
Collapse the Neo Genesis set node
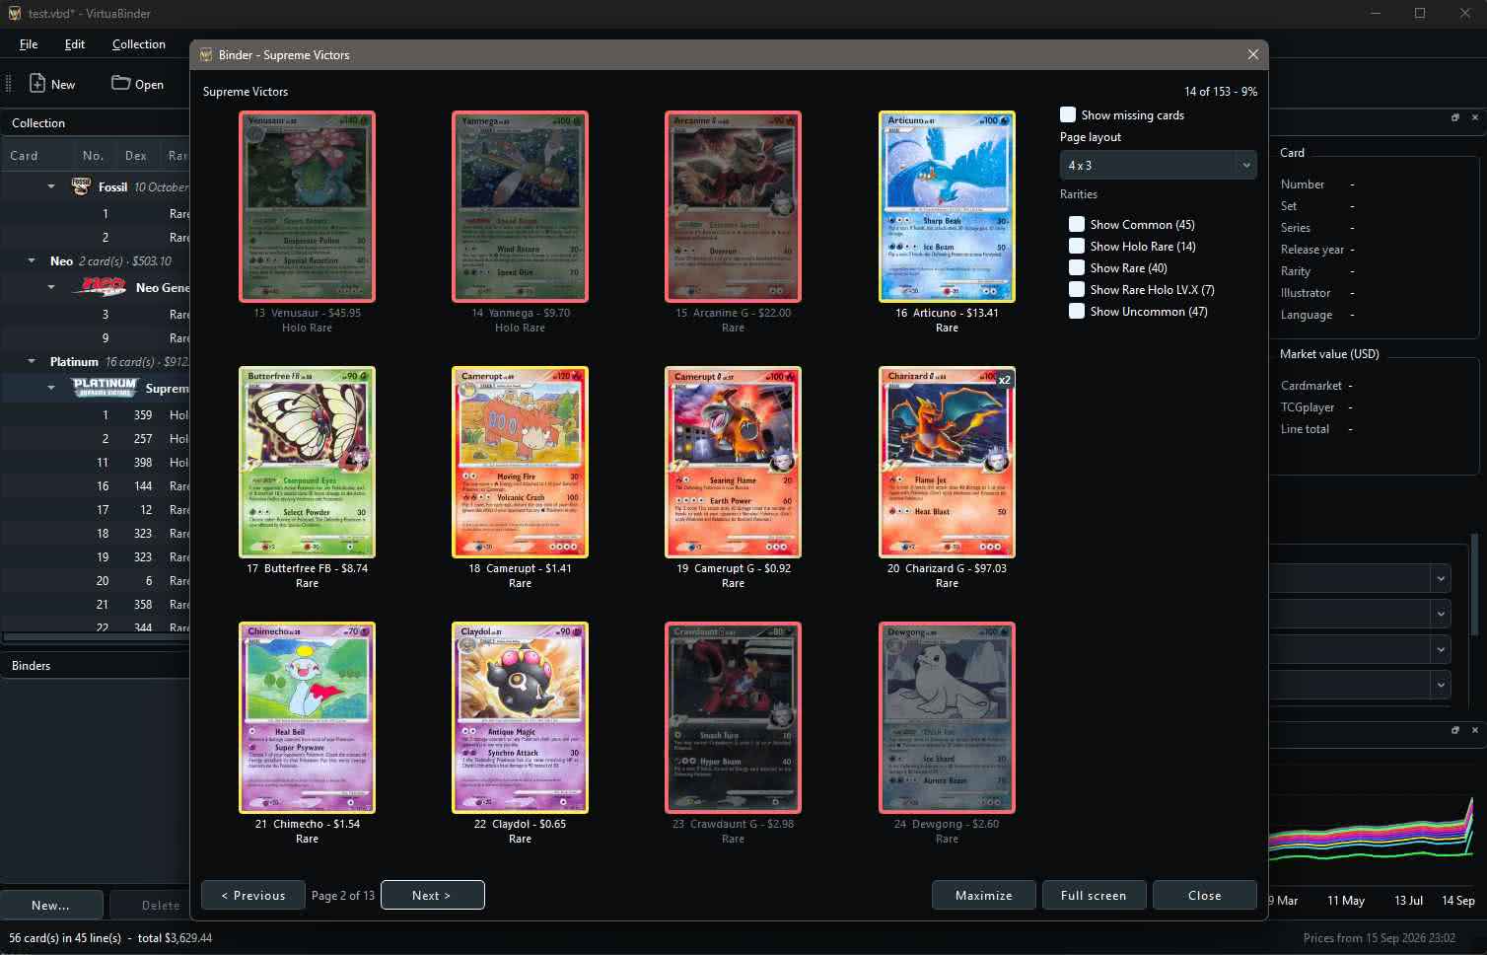pos(51,288)
